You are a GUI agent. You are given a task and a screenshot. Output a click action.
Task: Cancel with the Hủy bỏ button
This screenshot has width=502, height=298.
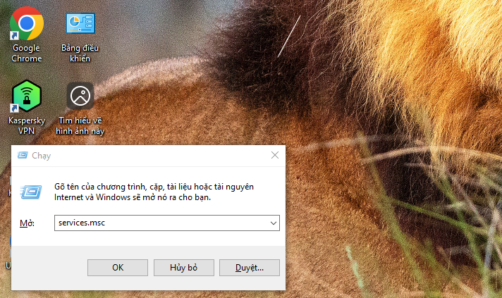pyautogui.click(x=183, y=268)
